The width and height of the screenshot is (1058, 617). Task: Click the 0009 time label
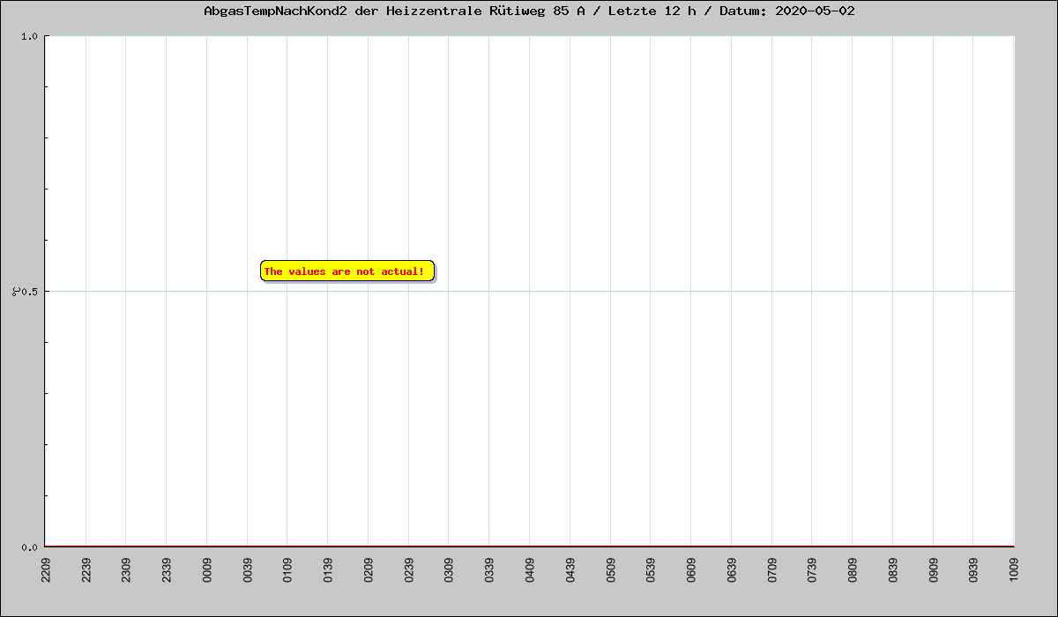coord(207,570)
